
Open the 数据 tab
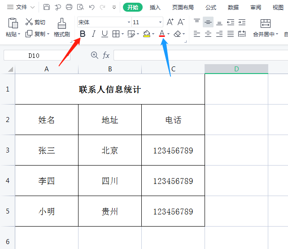tap(233, 7)
